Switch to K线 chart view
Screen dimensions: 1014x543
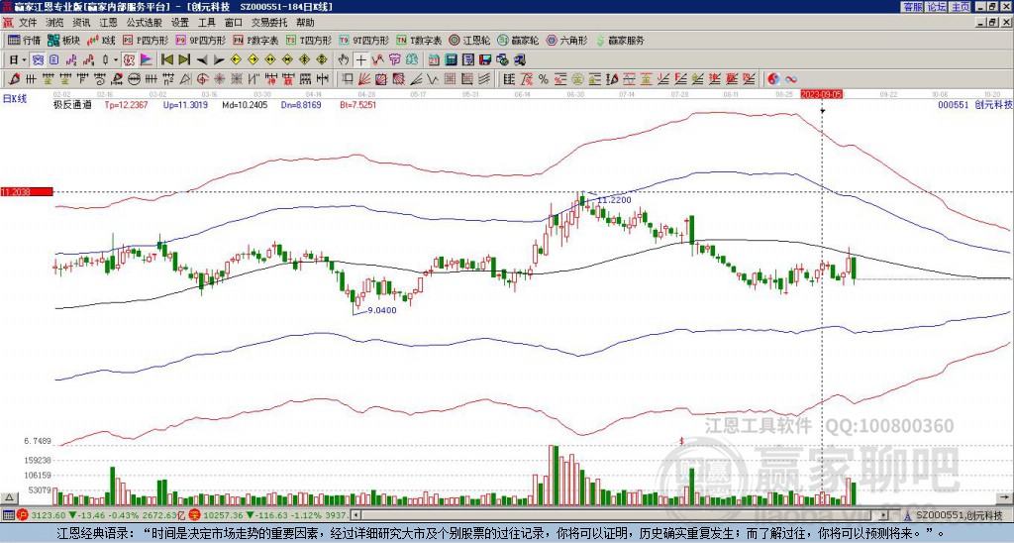point(101,40)
